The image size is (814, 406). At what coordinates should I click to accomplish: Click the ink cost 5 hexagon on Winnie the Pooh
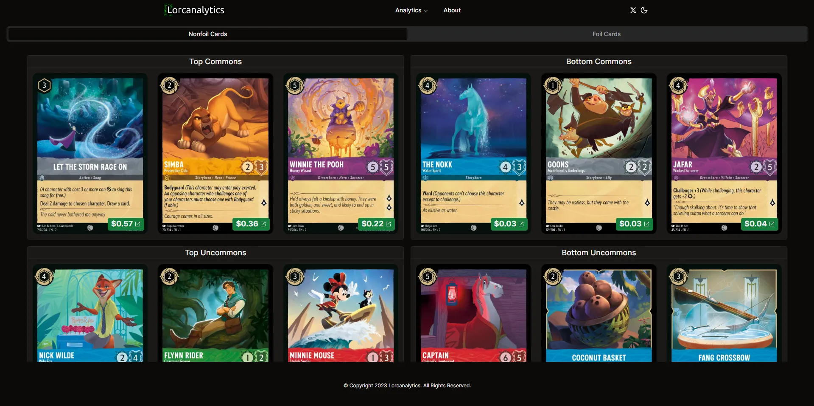[x=295, y=85]
